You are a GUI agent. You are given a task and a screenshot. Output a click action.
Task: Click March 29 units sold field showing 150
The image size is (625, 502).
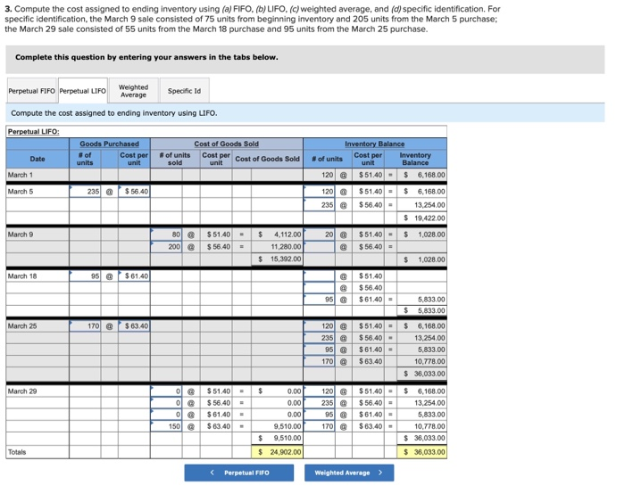(166, 426)
